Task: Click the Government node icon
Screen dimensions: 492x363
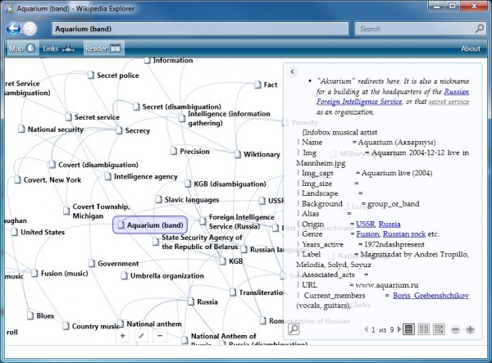Action: pos(92,263)
